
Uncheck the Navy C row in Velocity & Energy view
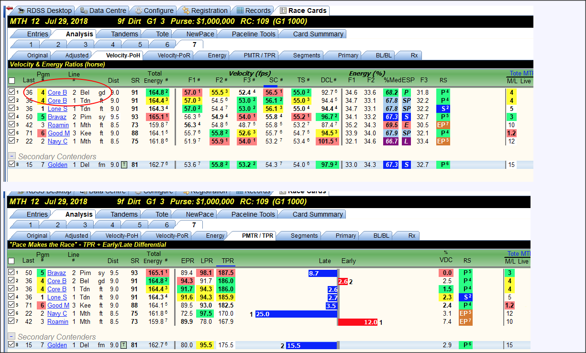pyautogui.click(x=12, y=141)
